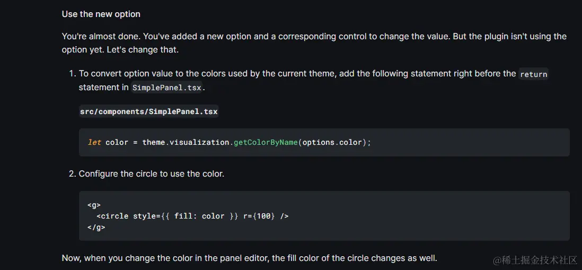This screenshot has width=582, height=270.
Task: Click "getColorByName" method in the code
Action: [266, 142]
